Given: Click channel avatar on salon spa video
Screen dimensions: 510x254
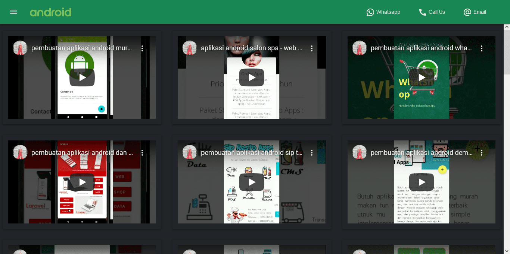Looking at the screenshot, I should 190,48.
